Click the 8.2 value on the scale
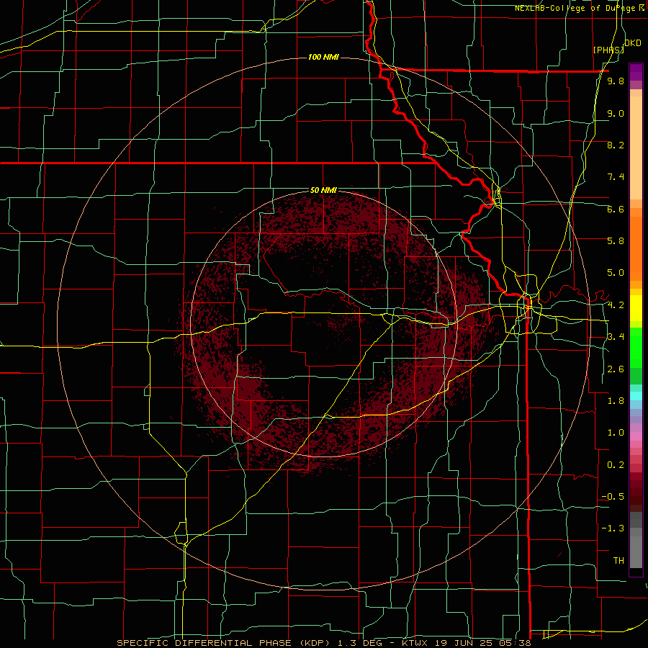Viewport: 648px width, 648px height. point(616,145)
